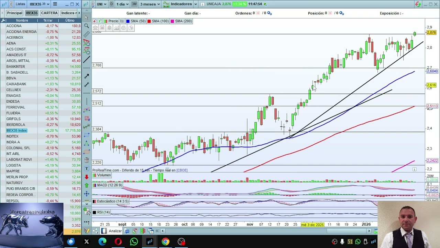Sort list by the %Var column header
The height and width of the screenshot is (248, 440).
pos(48,20)
